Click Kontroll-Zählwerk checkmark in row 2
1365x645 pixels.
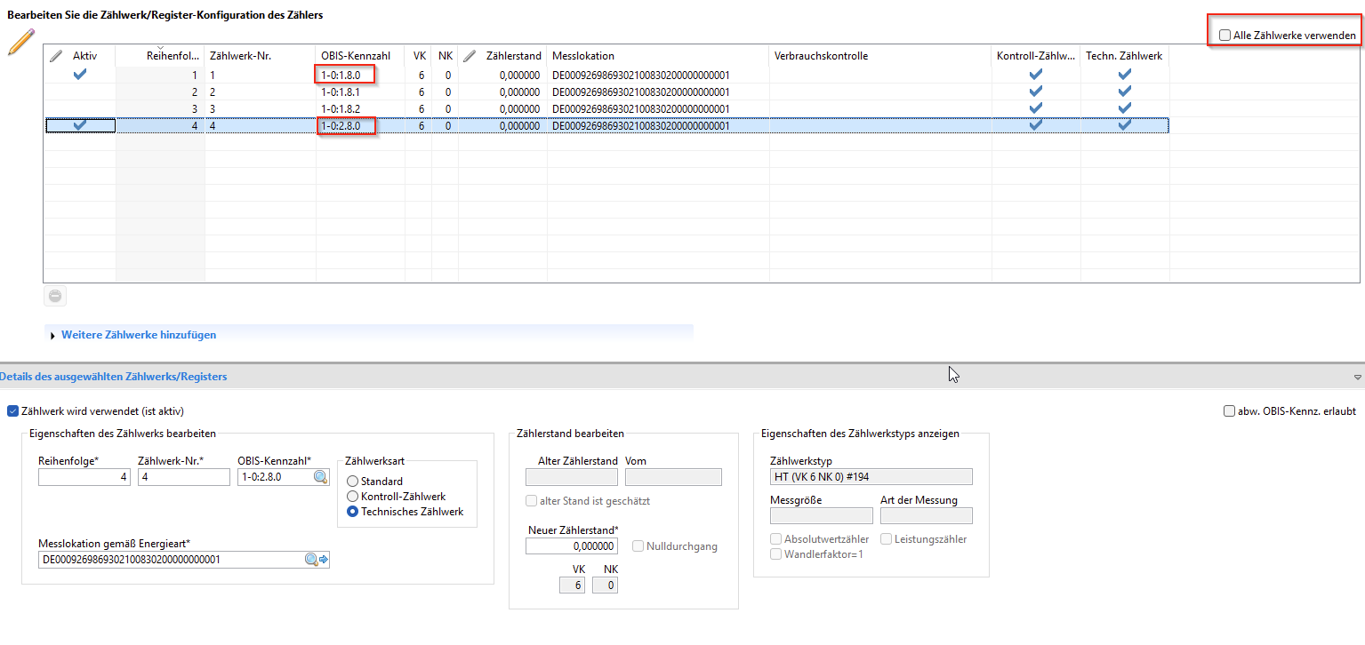pos(1035,92)
